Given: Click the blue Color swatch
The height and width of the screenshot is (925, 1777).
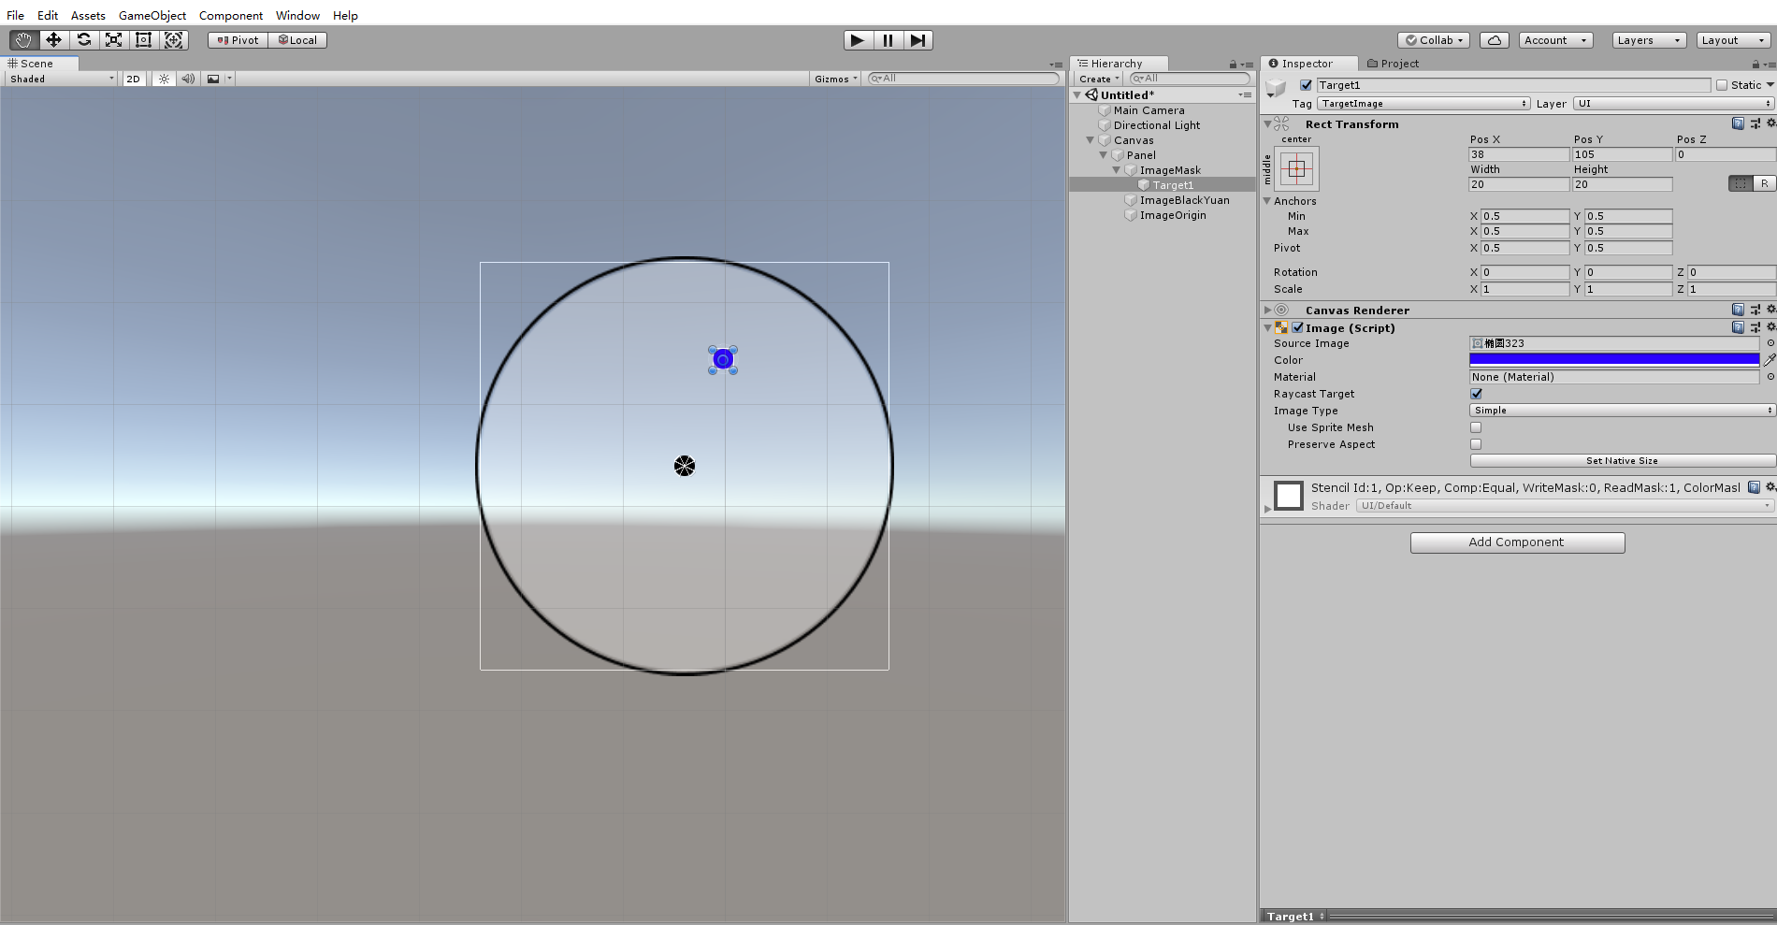Looking at the screenshot, I should tap(1614, 360).
